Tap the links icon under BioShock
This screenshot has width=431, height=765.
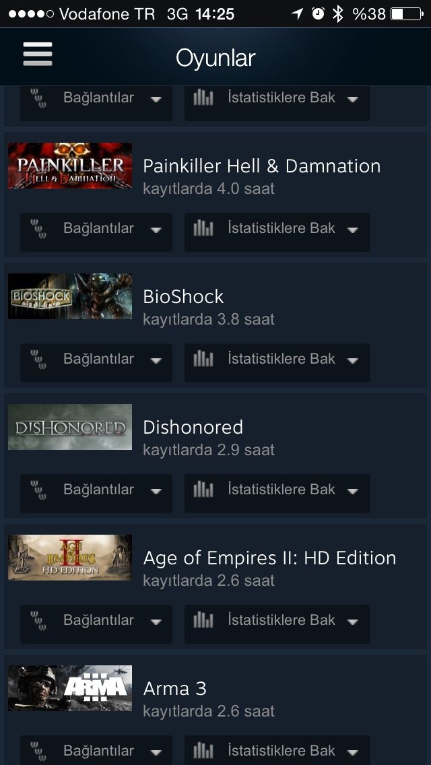tap(38, 359)
